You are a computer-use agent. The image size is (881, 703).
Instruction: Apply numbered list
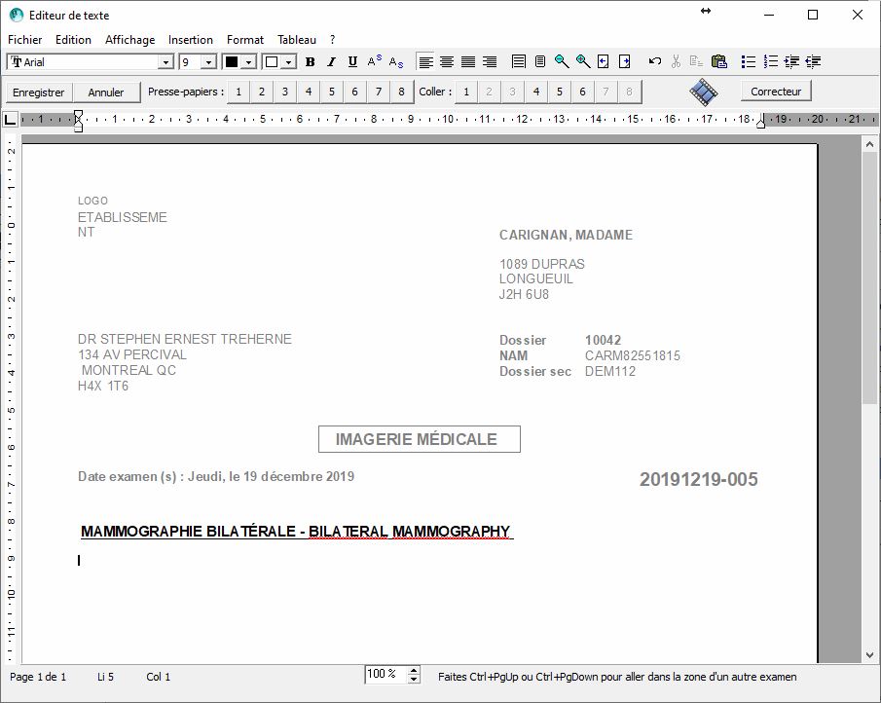770,61
